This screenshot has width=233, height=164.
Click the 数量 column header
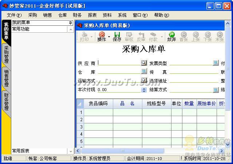(x=189, y=104)
